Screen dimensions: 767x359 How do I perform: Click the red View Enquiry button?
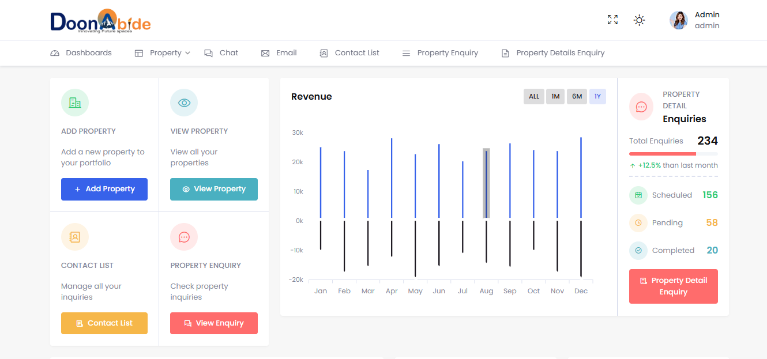[214, 323]
